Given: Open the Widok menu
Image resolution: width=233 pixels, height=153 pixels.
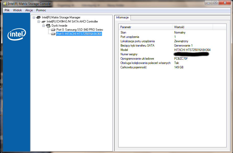Looking at the screenshot, I should [x=17, y=10].
